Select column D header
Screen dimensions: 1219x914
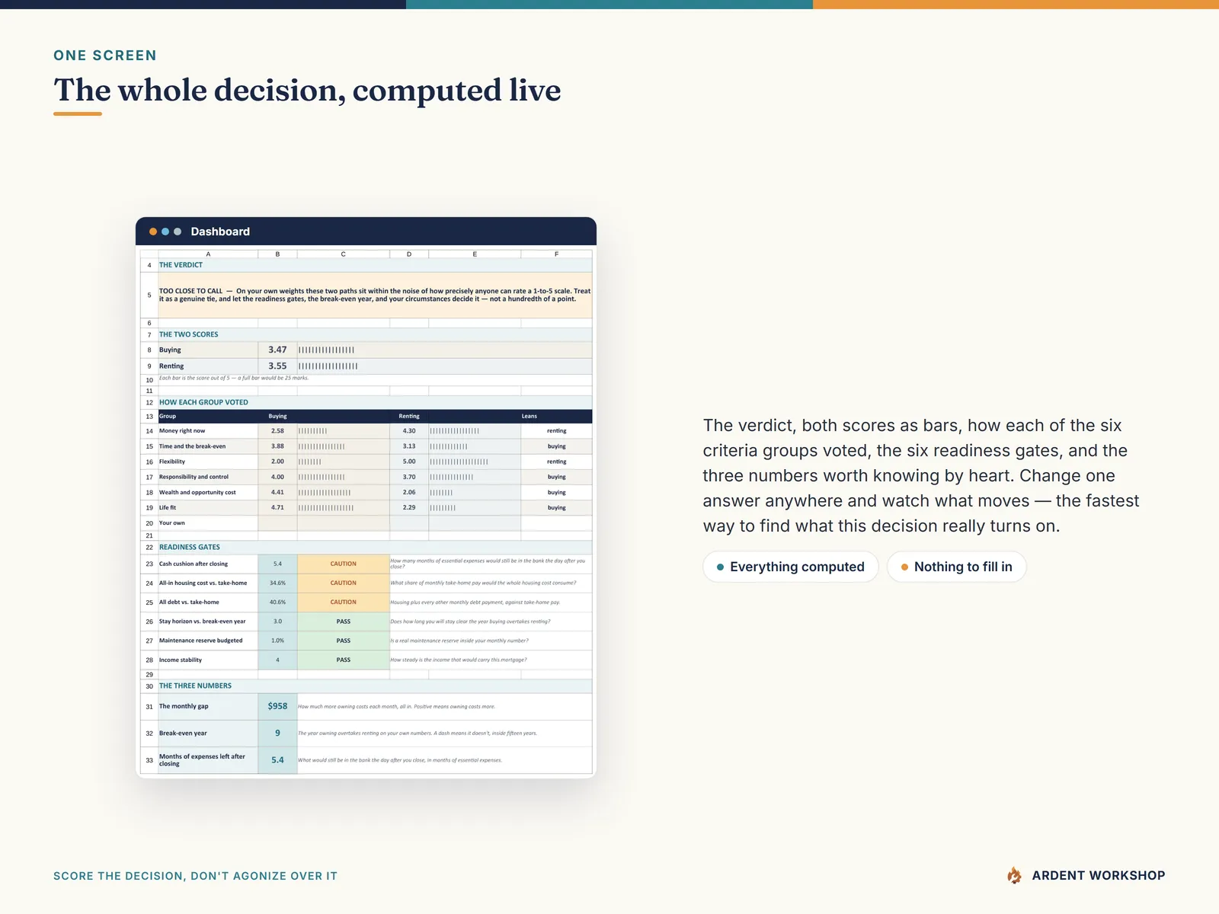[409, 254]
